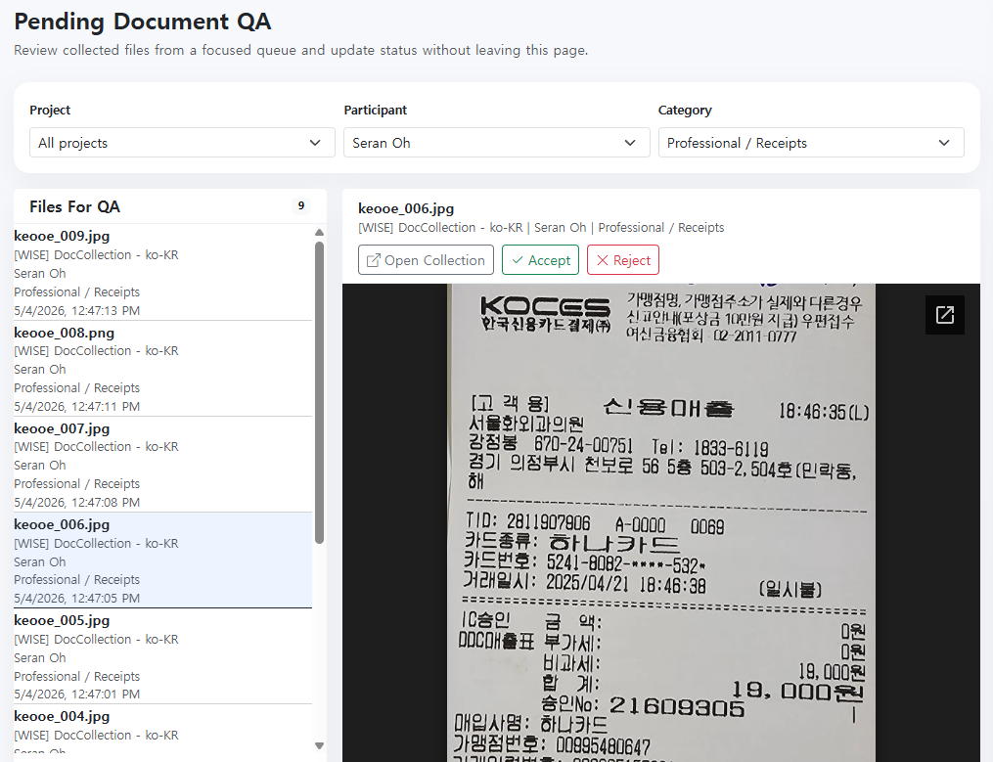Viewport: 993px width, 762px height.
Task: Select keooe_006.jpg in the file list
Action: pyautogui.click(x=162, y=560)
